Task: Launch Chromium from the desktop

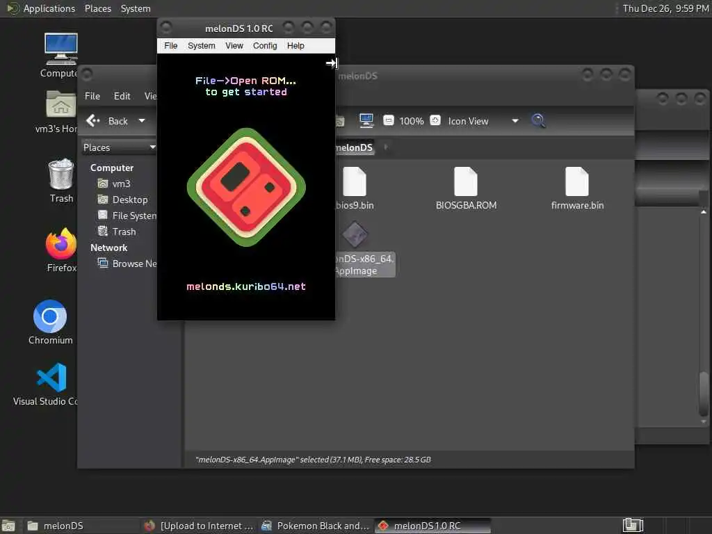Action: click(x=50, y=316)
